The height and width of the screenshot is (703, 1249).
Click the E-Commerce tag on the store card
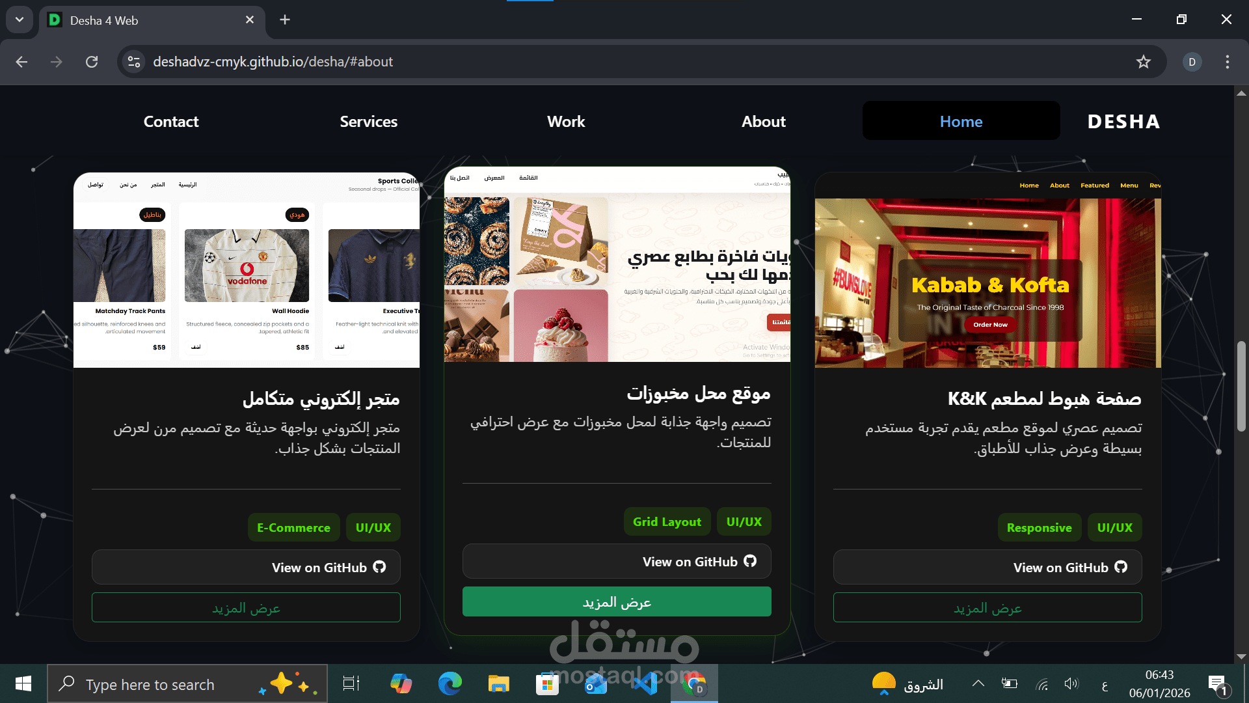pyautogui.click(x=293, y=528)
